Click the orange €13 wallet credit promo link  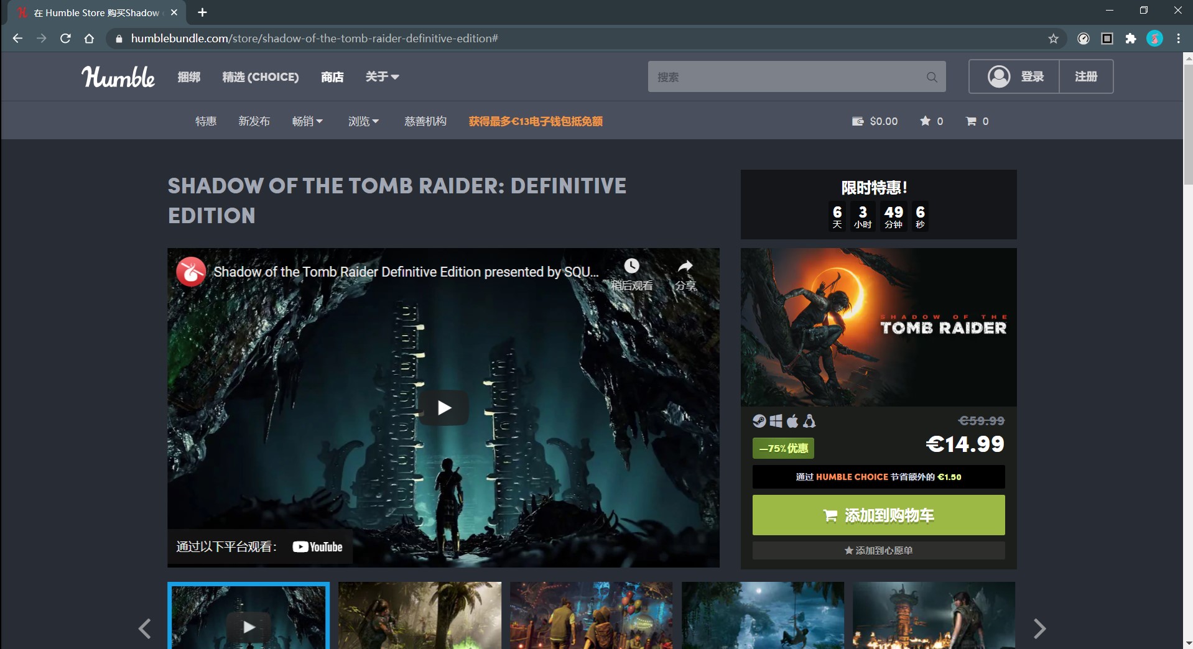[x=536, y=121]
